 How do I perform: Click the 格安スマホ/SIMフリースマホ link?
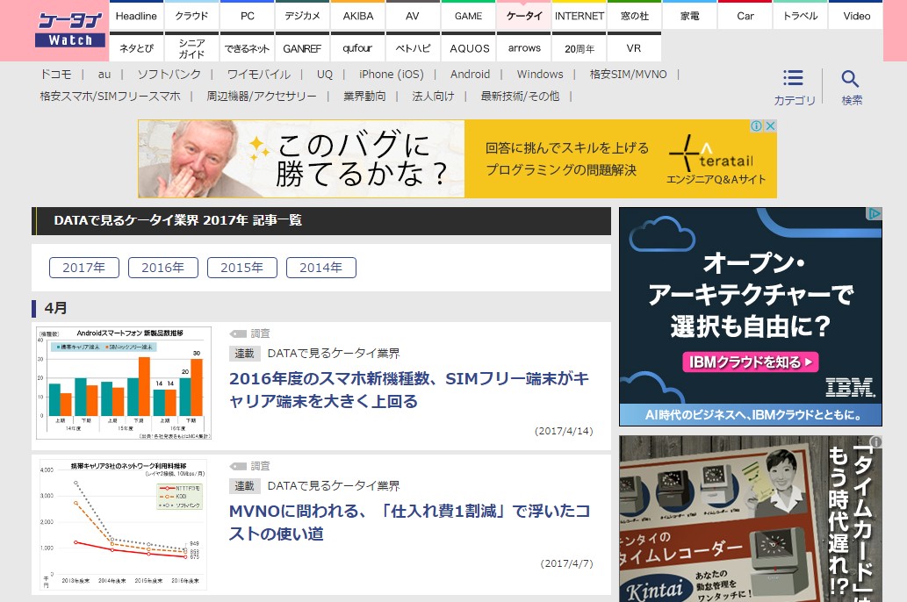click(110, 96)
